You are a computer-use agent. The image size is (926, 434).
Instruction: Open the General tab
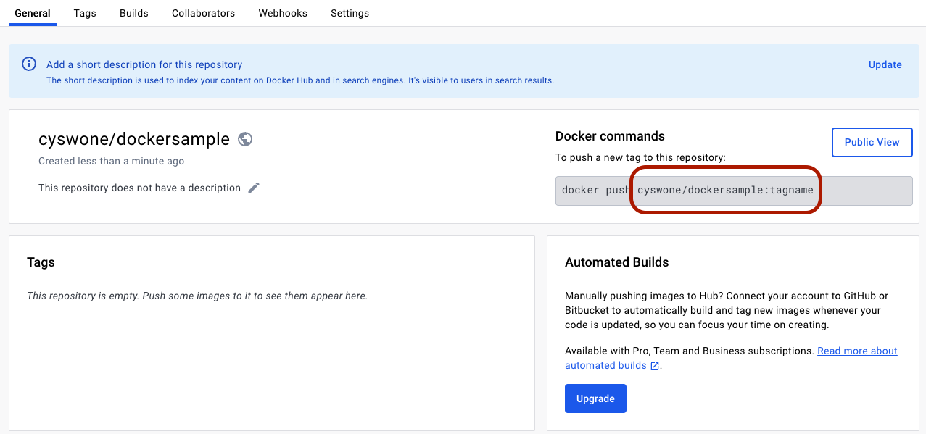tap(33, 13)
